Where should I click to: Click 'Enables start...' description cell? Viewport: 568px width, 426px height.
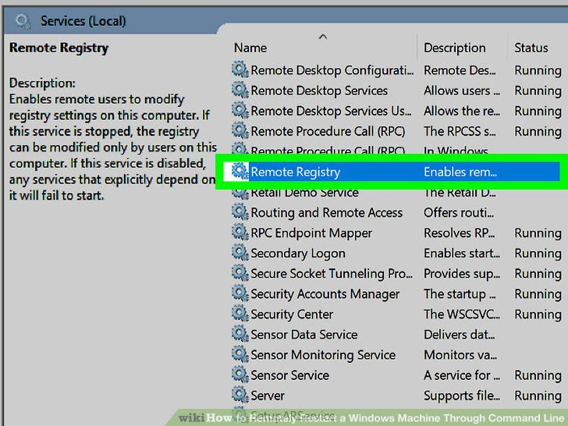[462, 254]
